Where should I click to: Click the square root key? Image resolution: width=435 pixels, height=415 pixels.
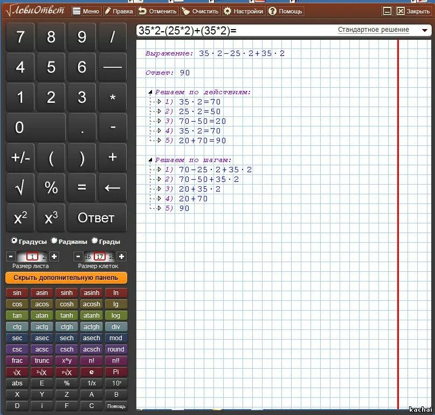point(20,188)
